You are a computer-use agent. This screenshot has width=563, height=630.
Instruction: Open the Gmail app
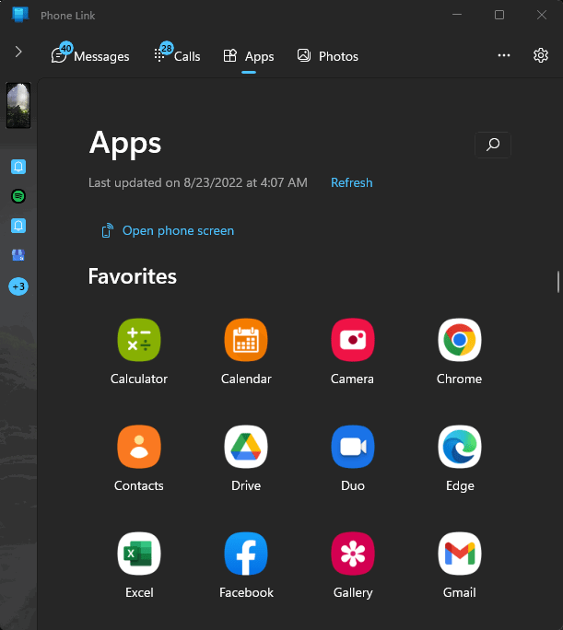459,554
